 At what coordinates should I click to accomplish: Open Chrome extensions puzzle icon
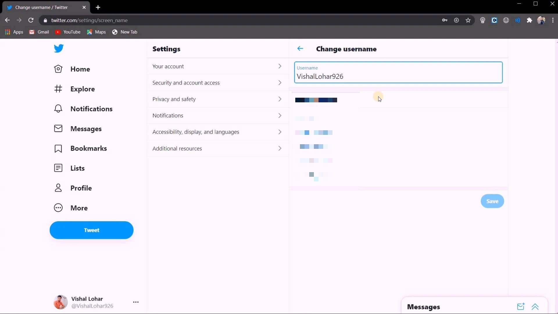point(529,20)
